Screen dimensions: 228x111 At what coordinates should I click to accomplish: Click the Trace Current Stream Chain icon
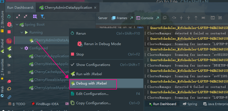click(x=220, y=18)
